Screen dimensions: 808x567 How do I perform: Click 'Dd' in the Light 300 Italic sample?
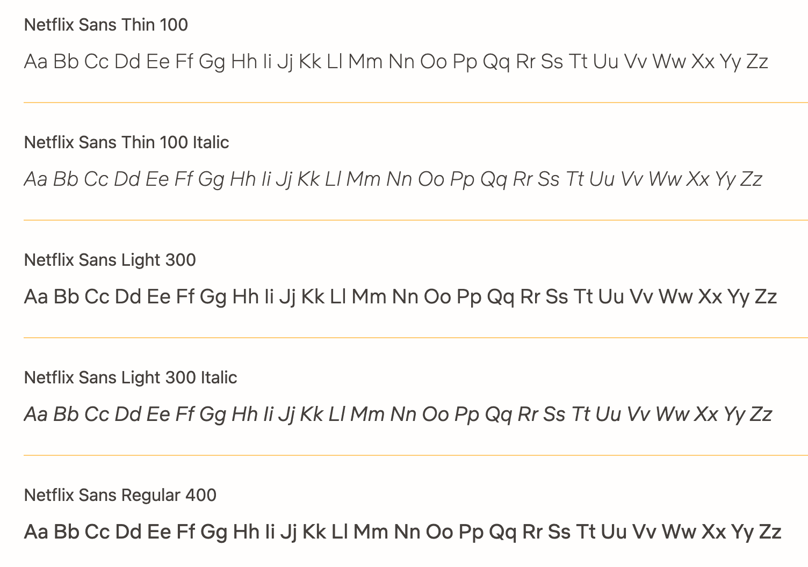[x=128, y=415]
